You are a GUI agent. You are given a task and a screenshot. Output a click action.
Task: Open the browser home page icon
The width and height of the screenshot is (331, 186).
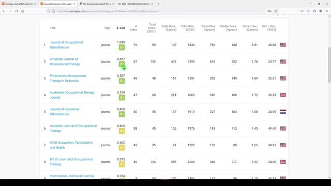[23, 11]
